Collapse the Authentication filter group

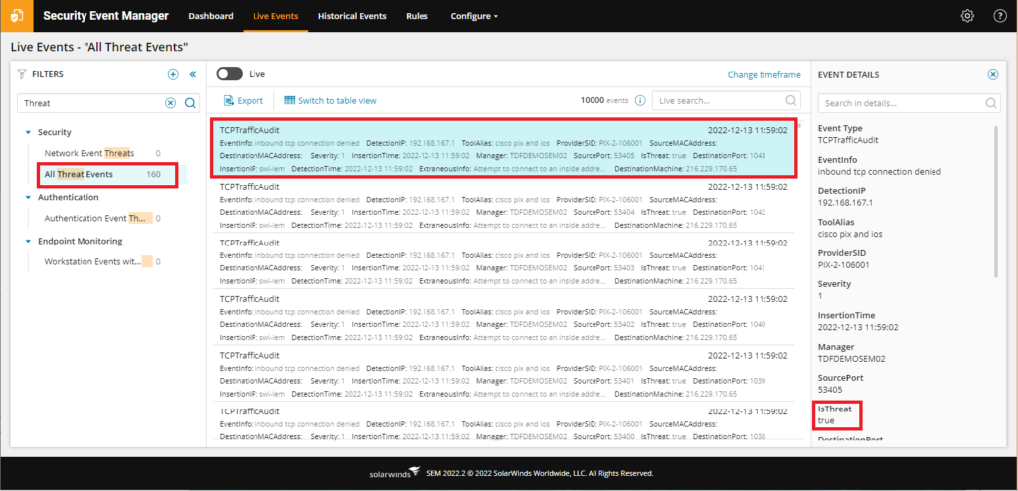[28, 197]
